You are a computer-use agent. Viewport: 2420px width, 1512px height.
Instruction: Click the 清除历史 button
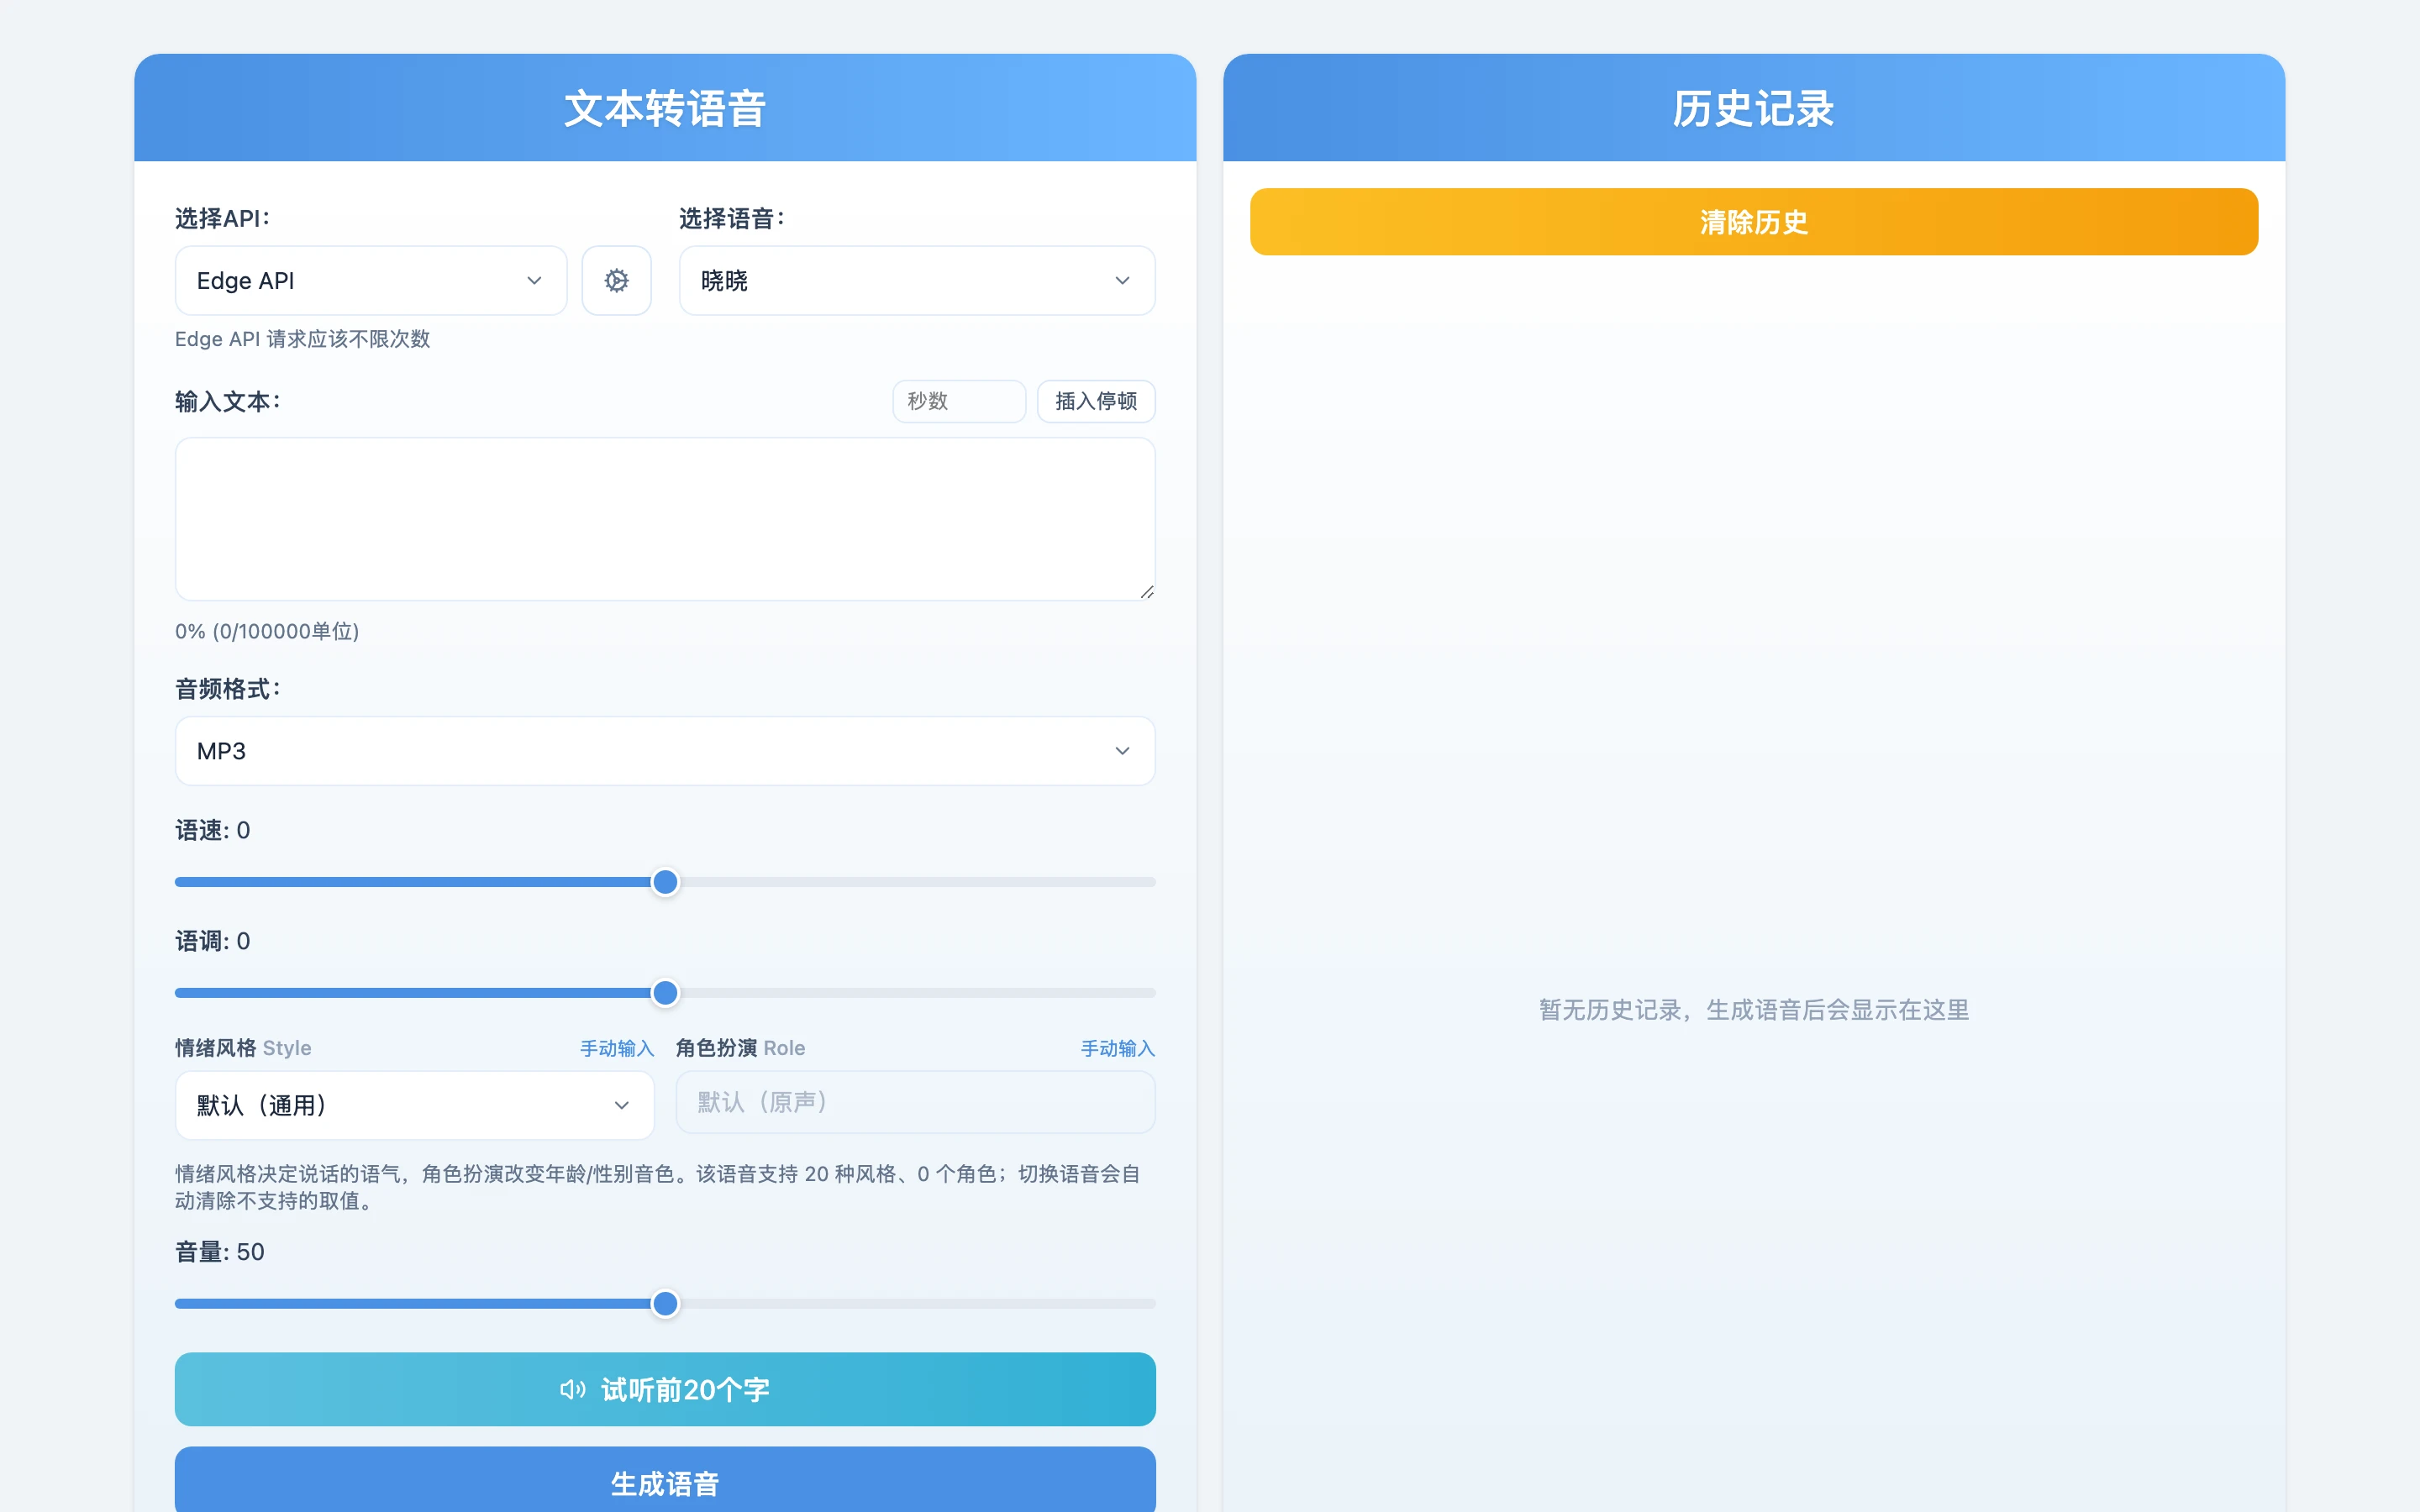click(x=1754, y=222)
